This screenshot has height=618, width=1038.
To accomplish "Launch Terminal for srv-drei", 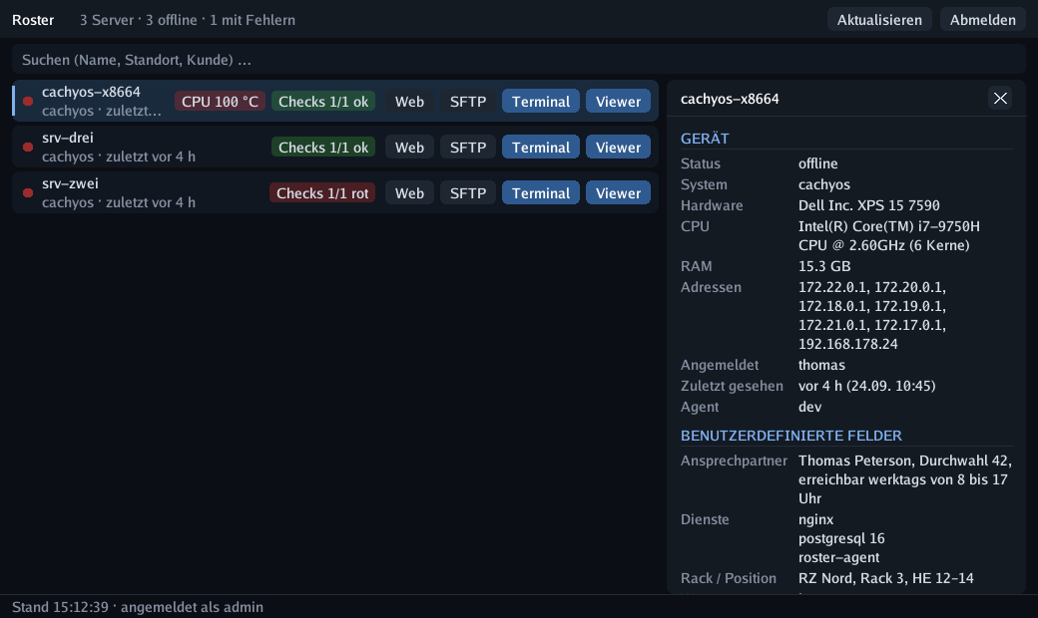I will click(540, 147).
